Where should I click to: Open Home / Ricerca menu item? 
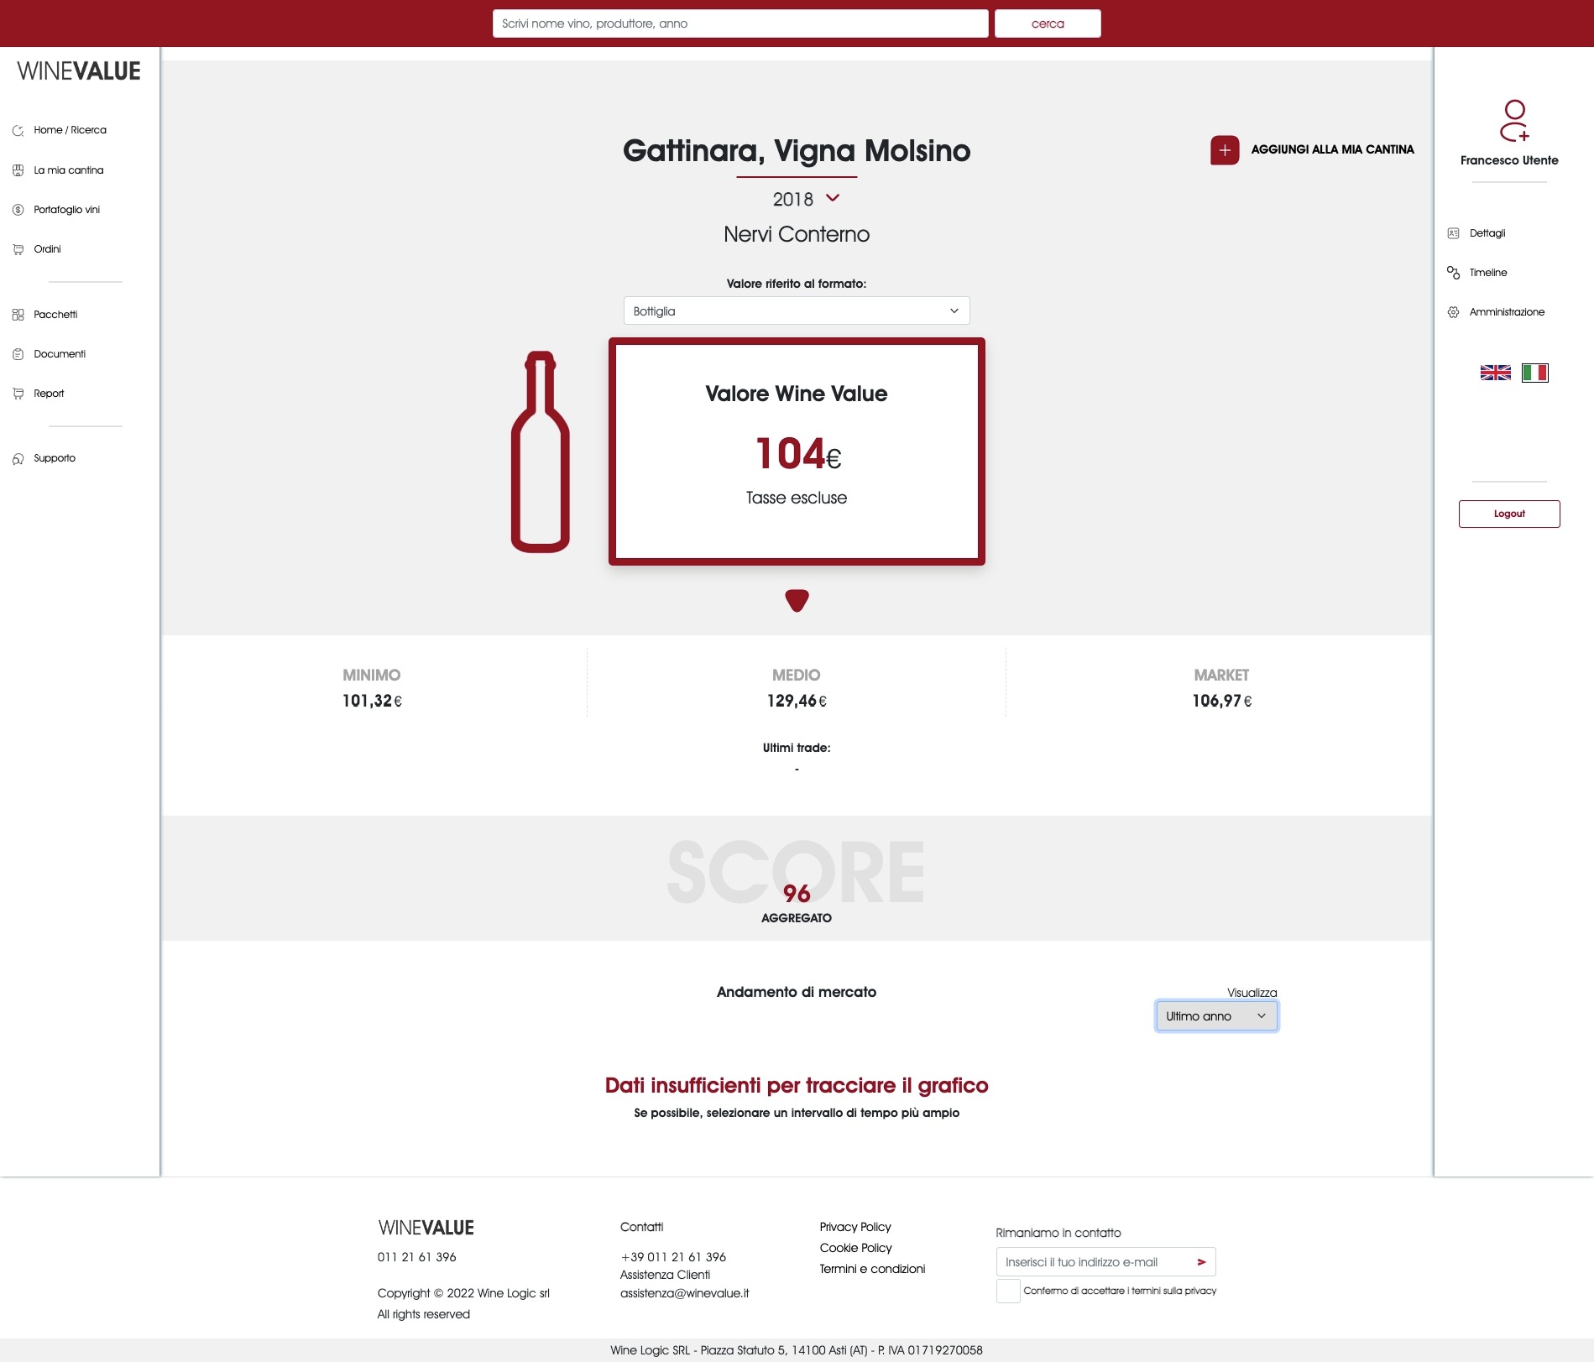(x=70, y=130)
